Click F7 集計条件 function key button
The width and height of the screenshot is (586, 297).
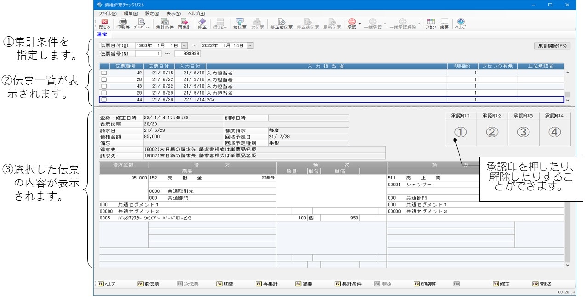(348, 284)
